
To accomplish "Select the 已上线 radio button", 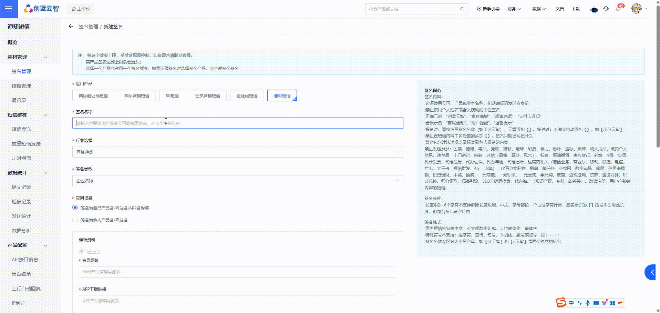I will click(x=82, y=252).
